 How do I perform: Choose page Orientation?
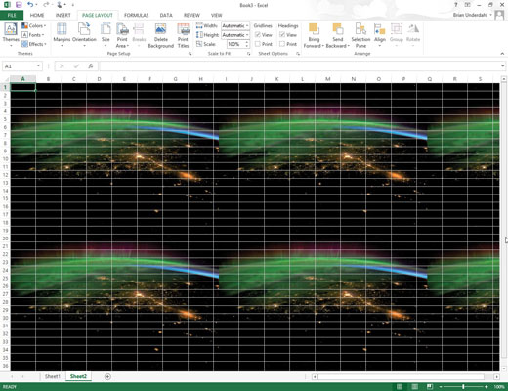[x=84, y=35]
